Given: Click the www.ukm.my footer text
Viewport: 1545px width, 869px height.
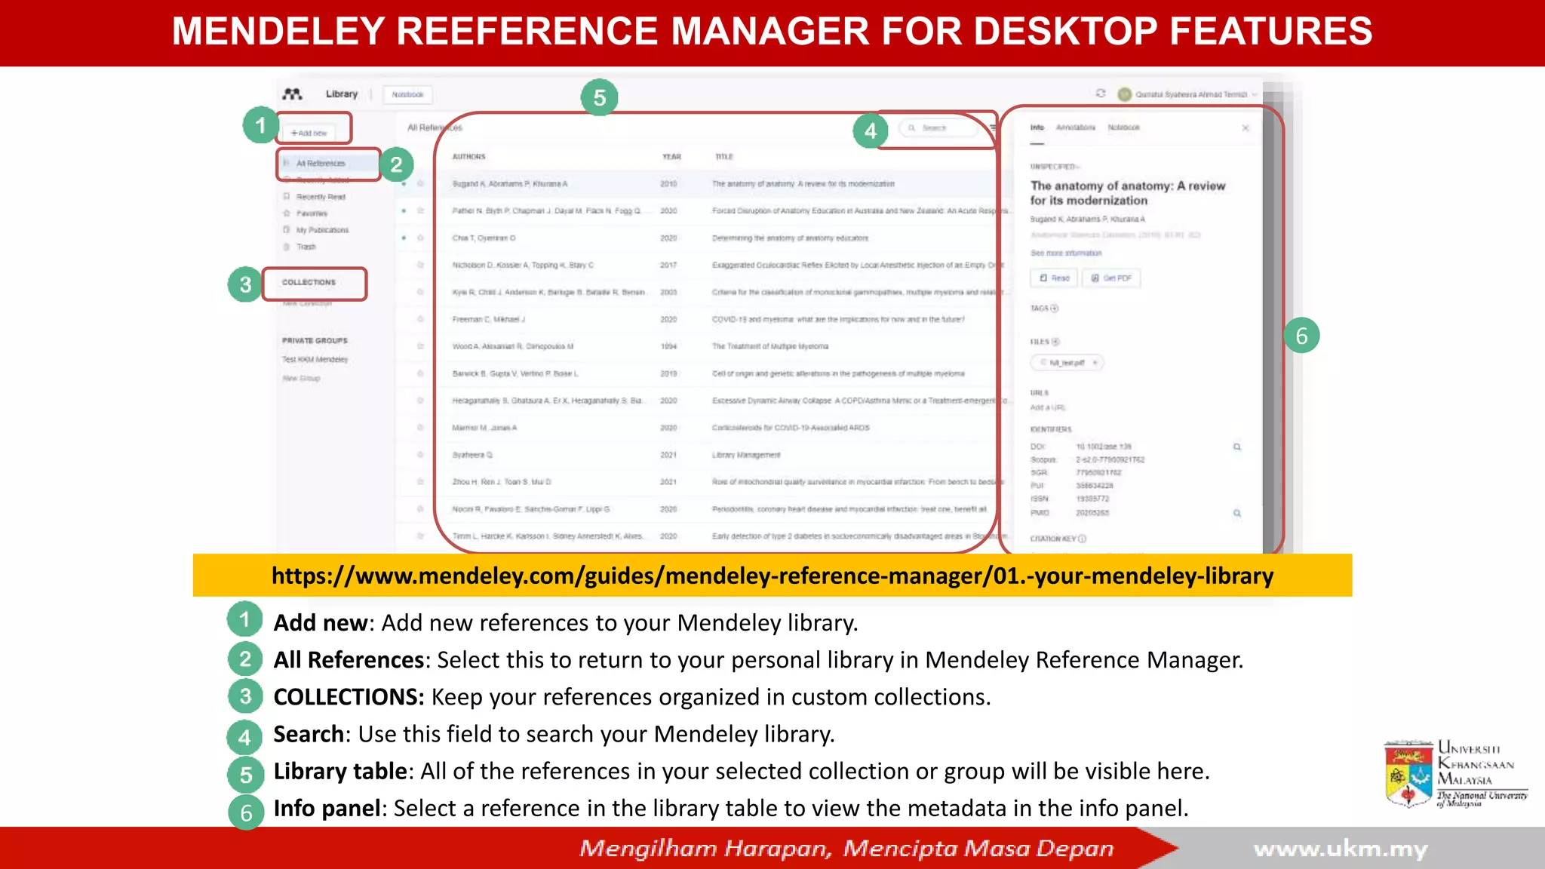Looking at the screenshot, I should [1341, 849].
